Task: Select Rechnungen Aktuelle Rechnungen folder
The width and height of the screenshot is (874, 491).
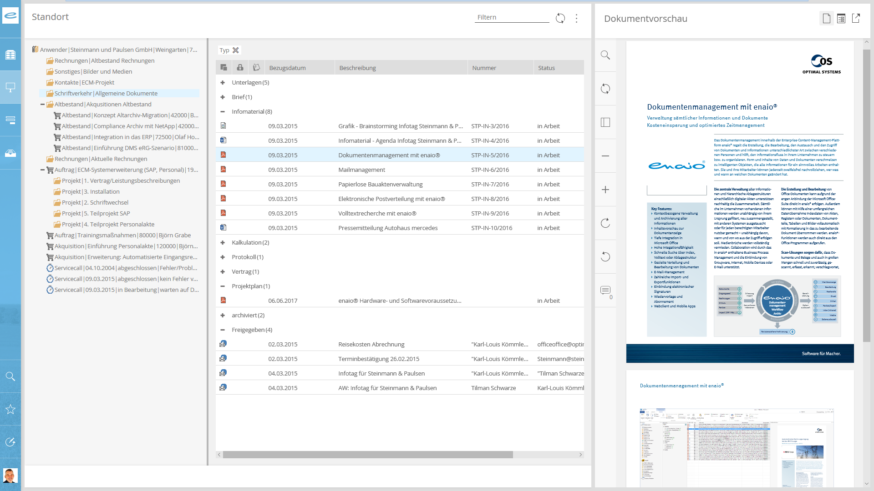Action: [101, 159]
